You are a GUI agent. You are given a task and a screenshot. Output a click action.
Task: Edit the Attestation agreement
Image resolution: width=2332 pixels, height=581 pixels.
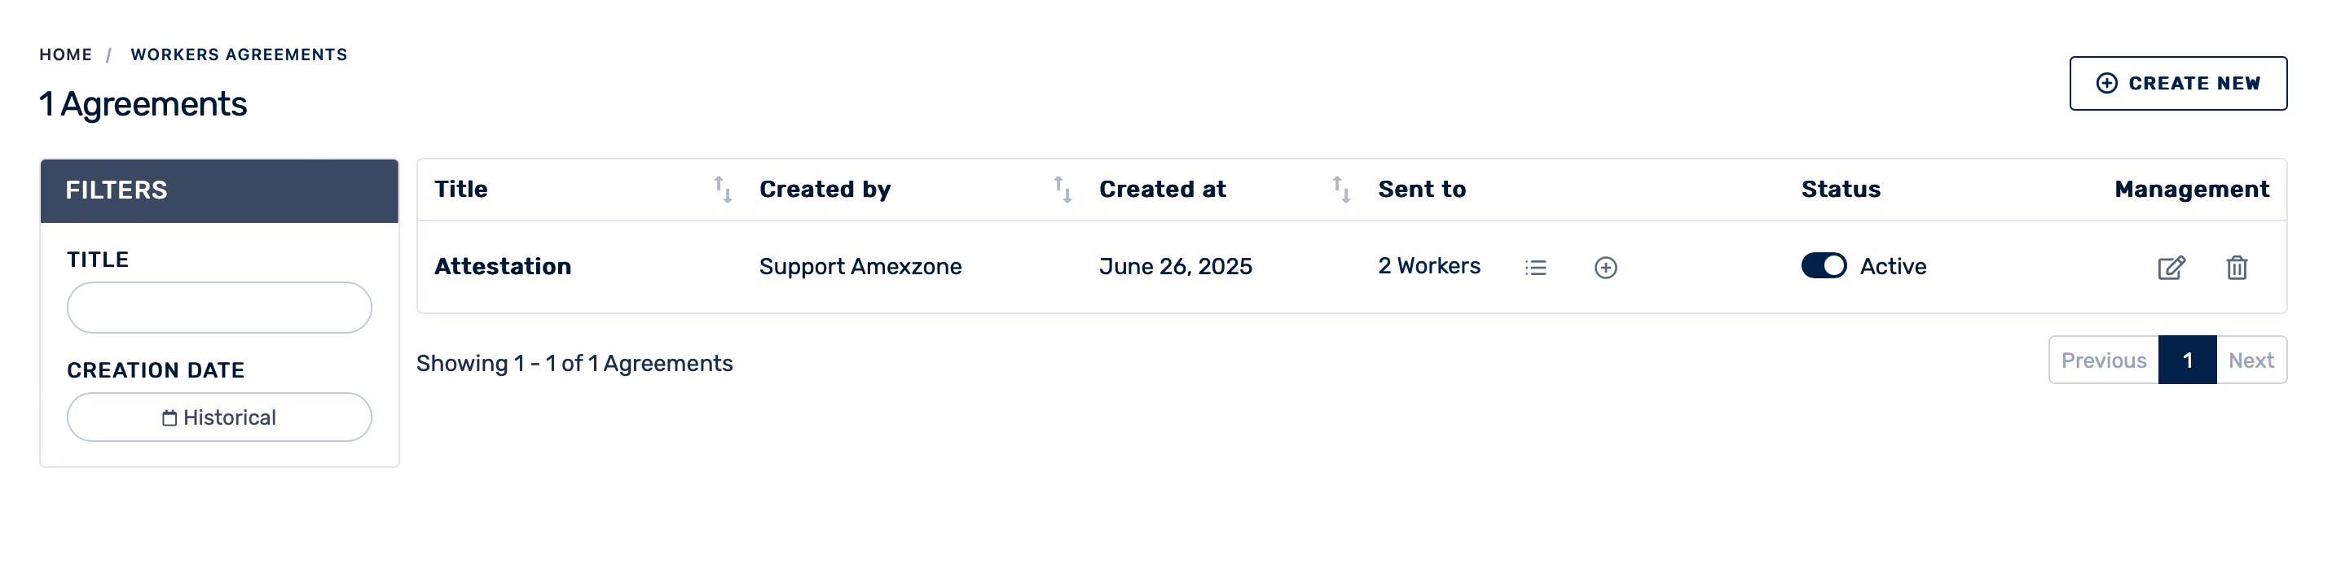pos(2171,268)
